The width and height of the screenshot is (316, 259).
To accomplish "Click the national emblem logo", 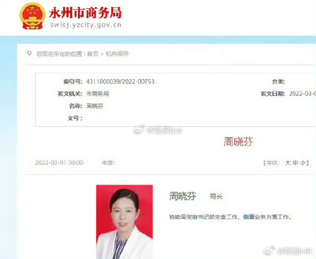I will [x=33, y=16].
